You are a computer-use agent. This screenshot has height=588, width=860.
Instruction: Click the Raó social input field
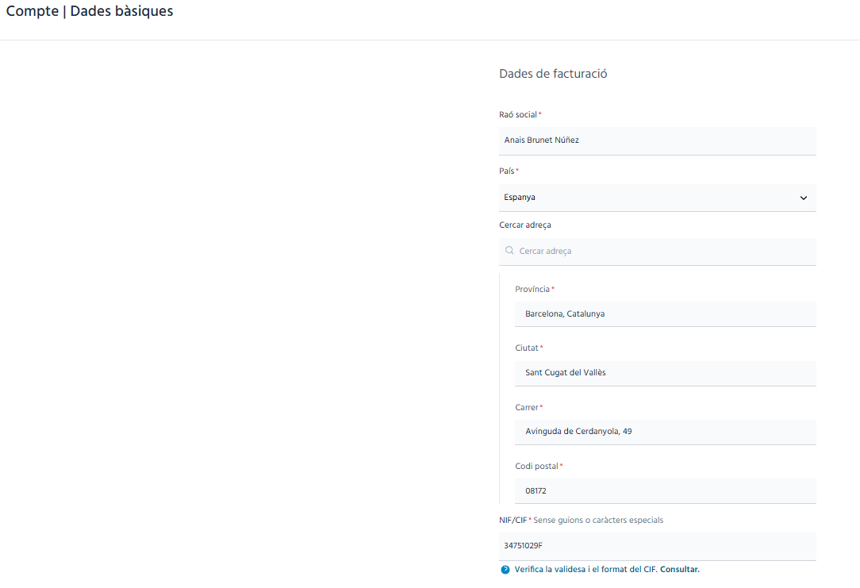(658, 141)
